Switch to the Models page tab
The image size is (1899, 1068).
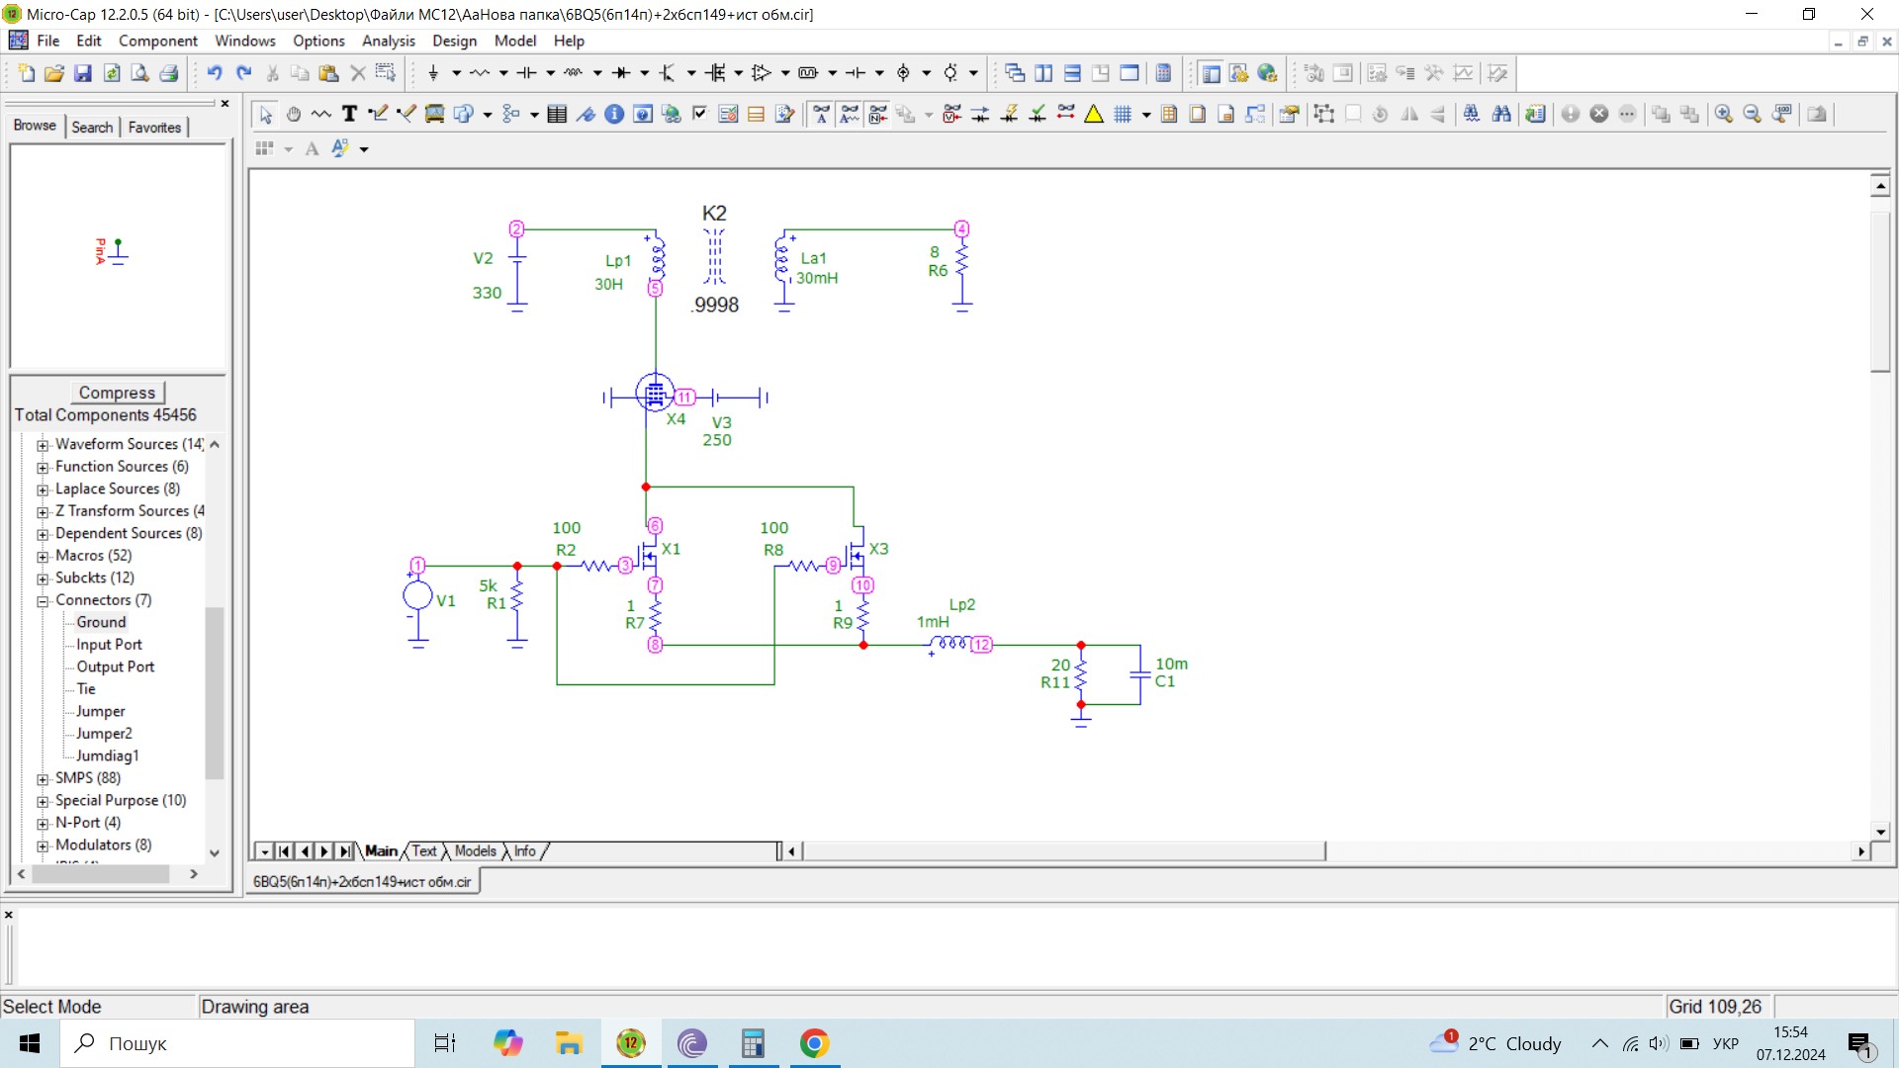click(475, 851)
